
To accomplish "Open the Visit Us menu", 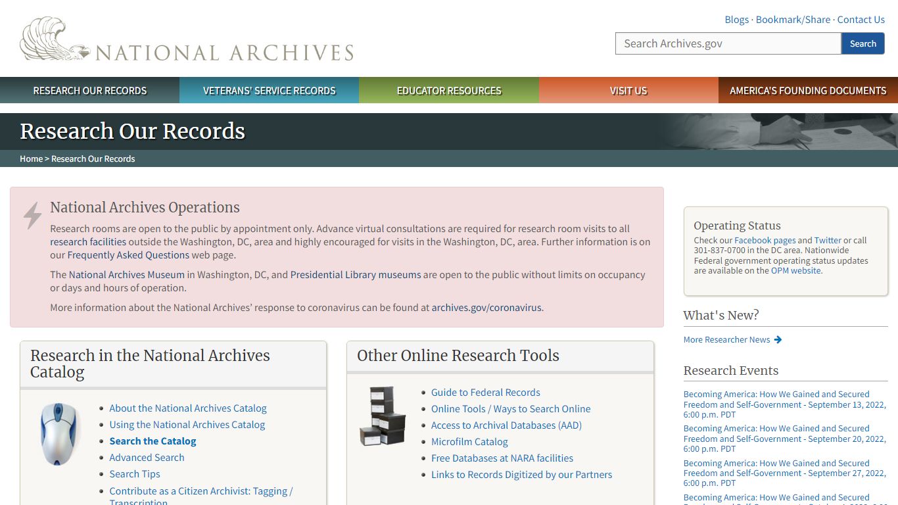I will point(628,90).
